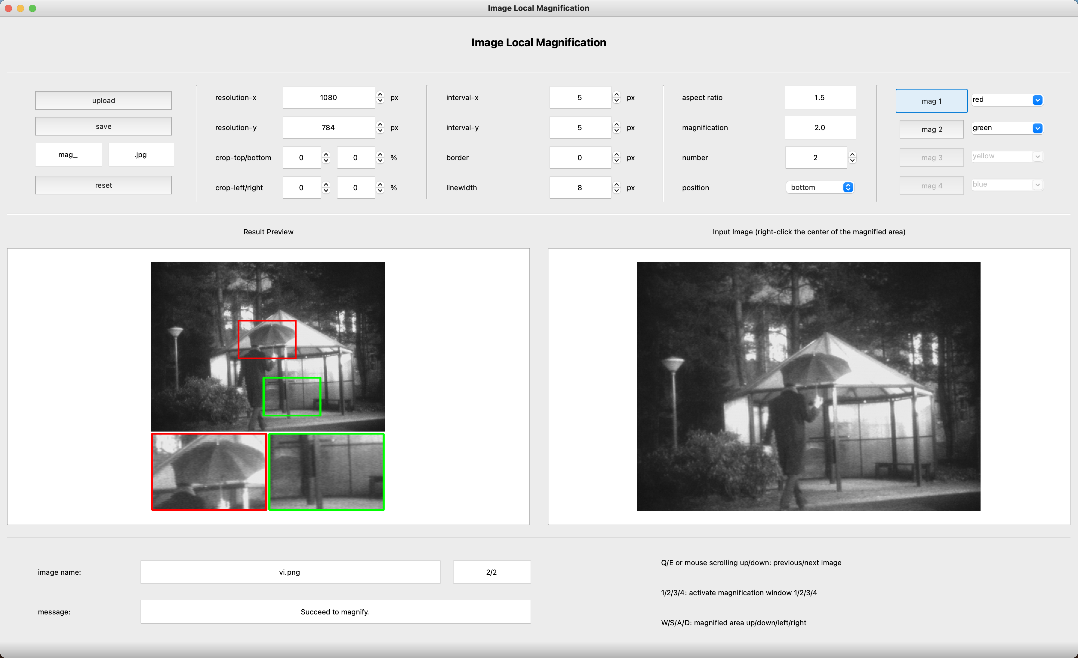
Task: Click linewidth stepper up arrow
Action: [616, 184]
